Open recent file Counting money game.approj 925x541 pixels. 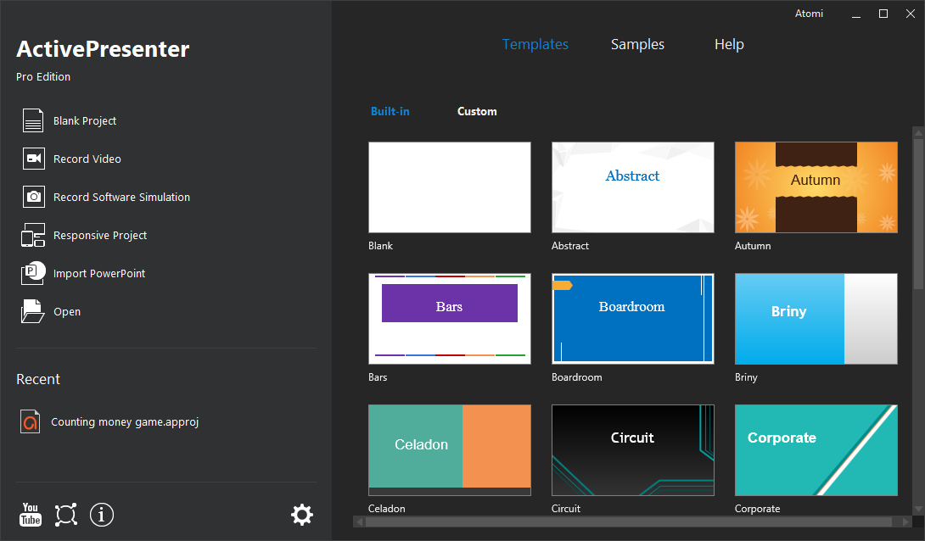click(x=125, y=422)
